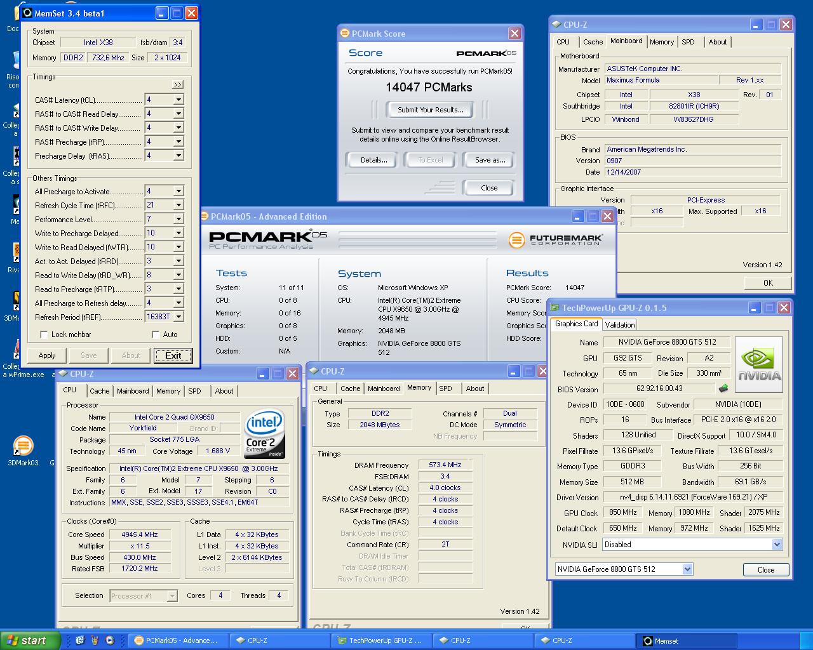Open CAS# Latency (tCL) dropdown

coord(178,100)
